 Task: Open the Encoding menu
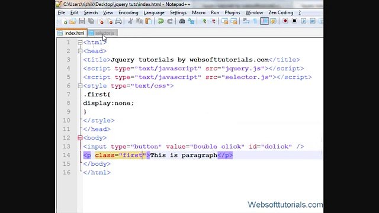click(x=129, y=12)
